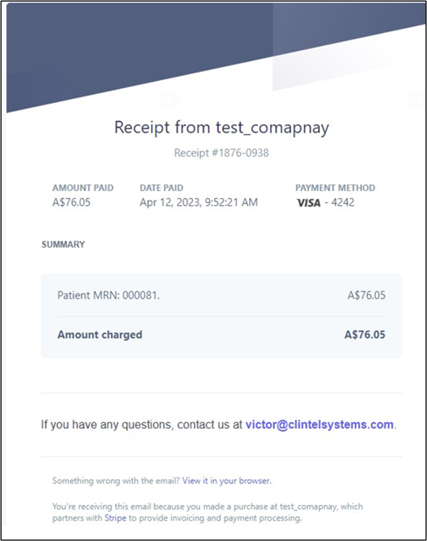Click the Patient MRN line price A$76.05
This screenshot has width=427, height=541.
[366, 295]
